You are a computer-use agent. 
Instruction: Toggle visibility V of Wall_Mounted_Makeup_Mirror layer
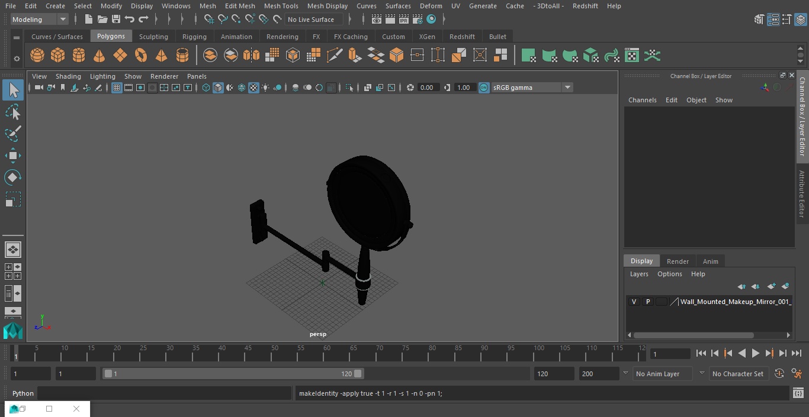[x=634, y=302]
